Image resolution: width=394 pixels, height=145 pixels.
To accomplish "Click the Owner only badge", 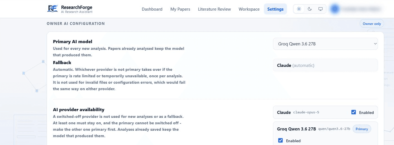I will click(372, 24).
